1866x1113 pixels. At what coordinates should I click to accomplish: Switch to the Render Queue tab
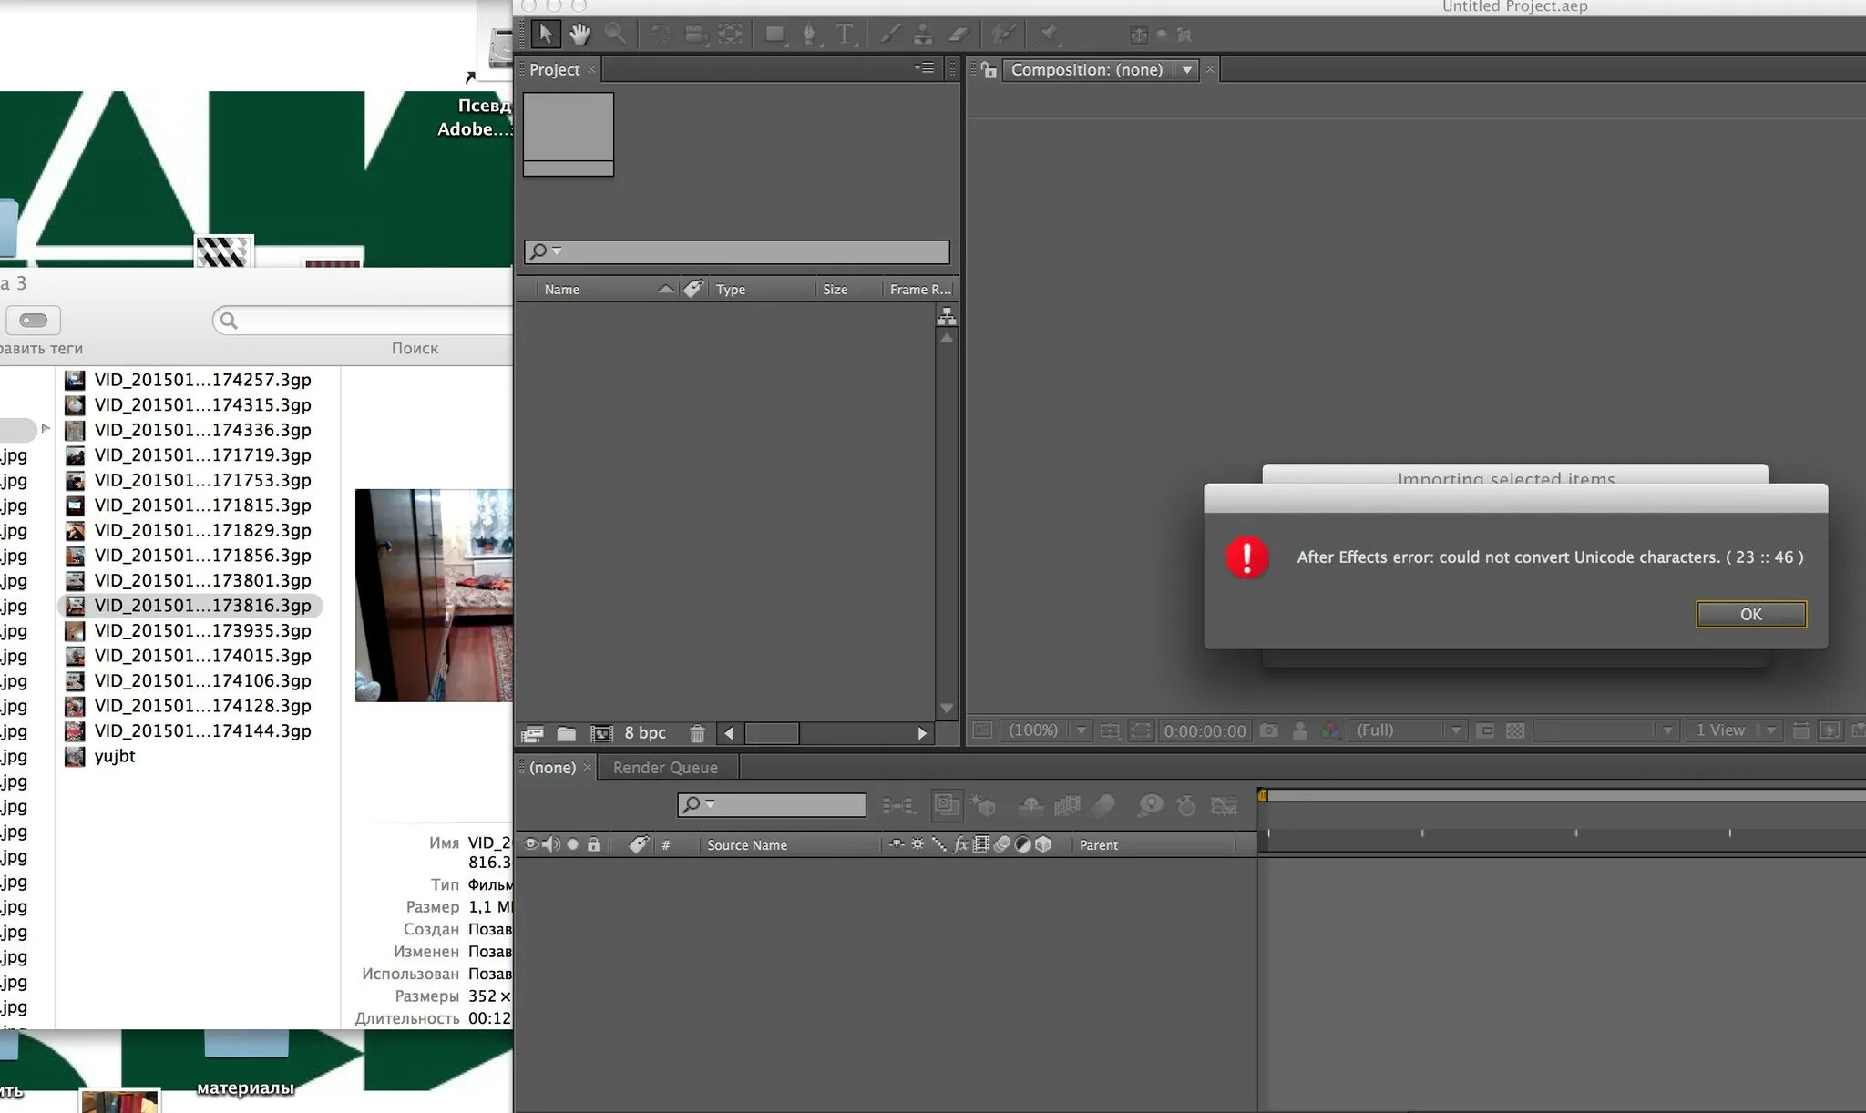(665, 768)
